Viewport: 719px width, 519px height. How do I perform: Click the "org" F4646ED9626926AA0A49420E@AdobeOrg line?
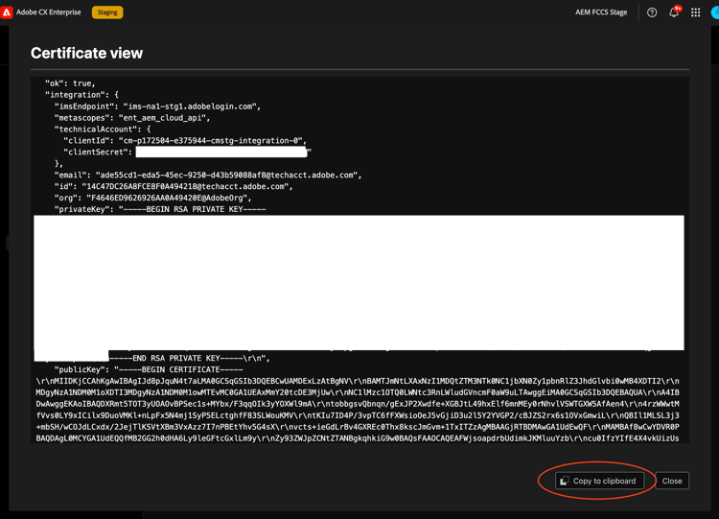tap(152, 199)
